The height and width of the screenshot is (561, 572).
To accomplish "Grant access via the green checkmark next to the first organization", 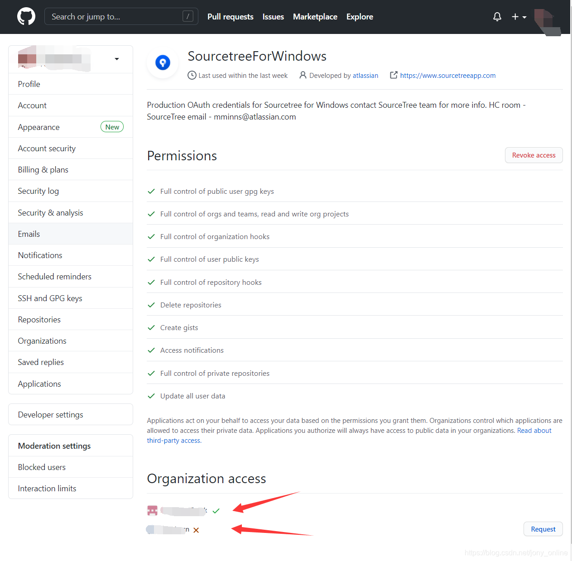I will point(216,510).
